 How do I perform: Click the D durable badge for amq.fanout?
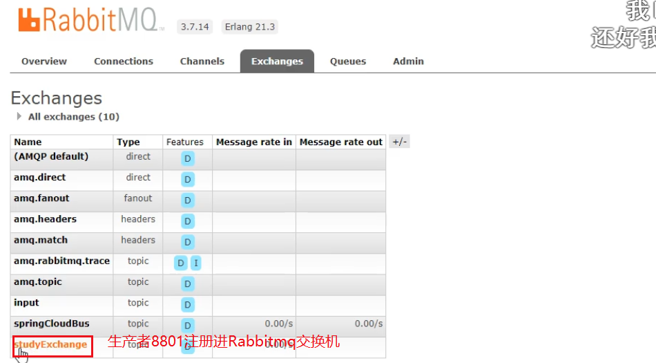pyautogui.click(x=187, y=201)
